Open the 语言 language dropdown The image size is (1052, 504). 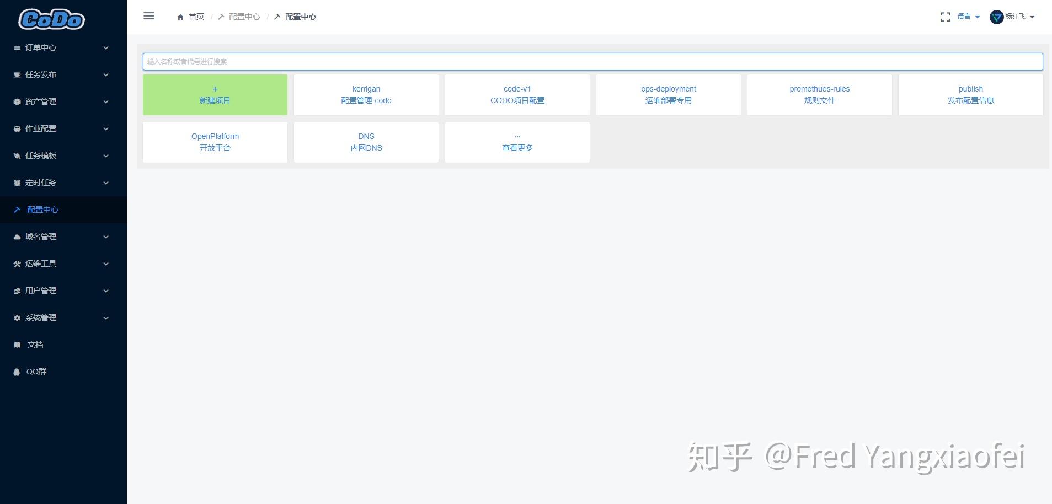click(965, 17)
